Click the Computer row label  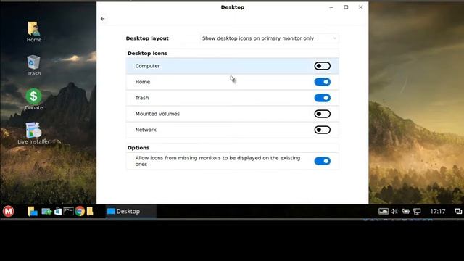(147, 66)
